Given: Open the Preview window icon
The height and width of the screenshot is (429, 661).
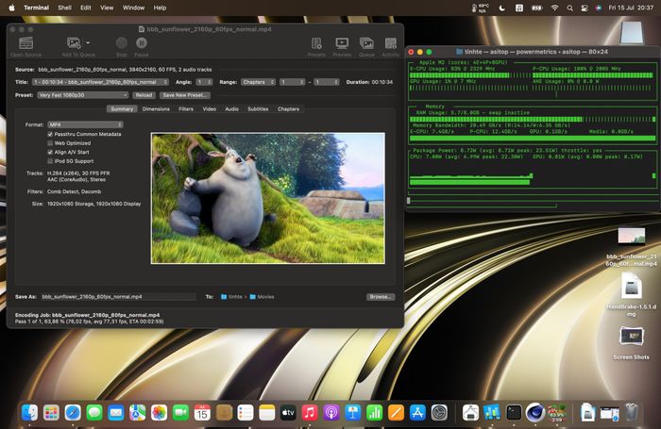Looking at the screenshot, I should pyautogui.click(x=342, y=43).
